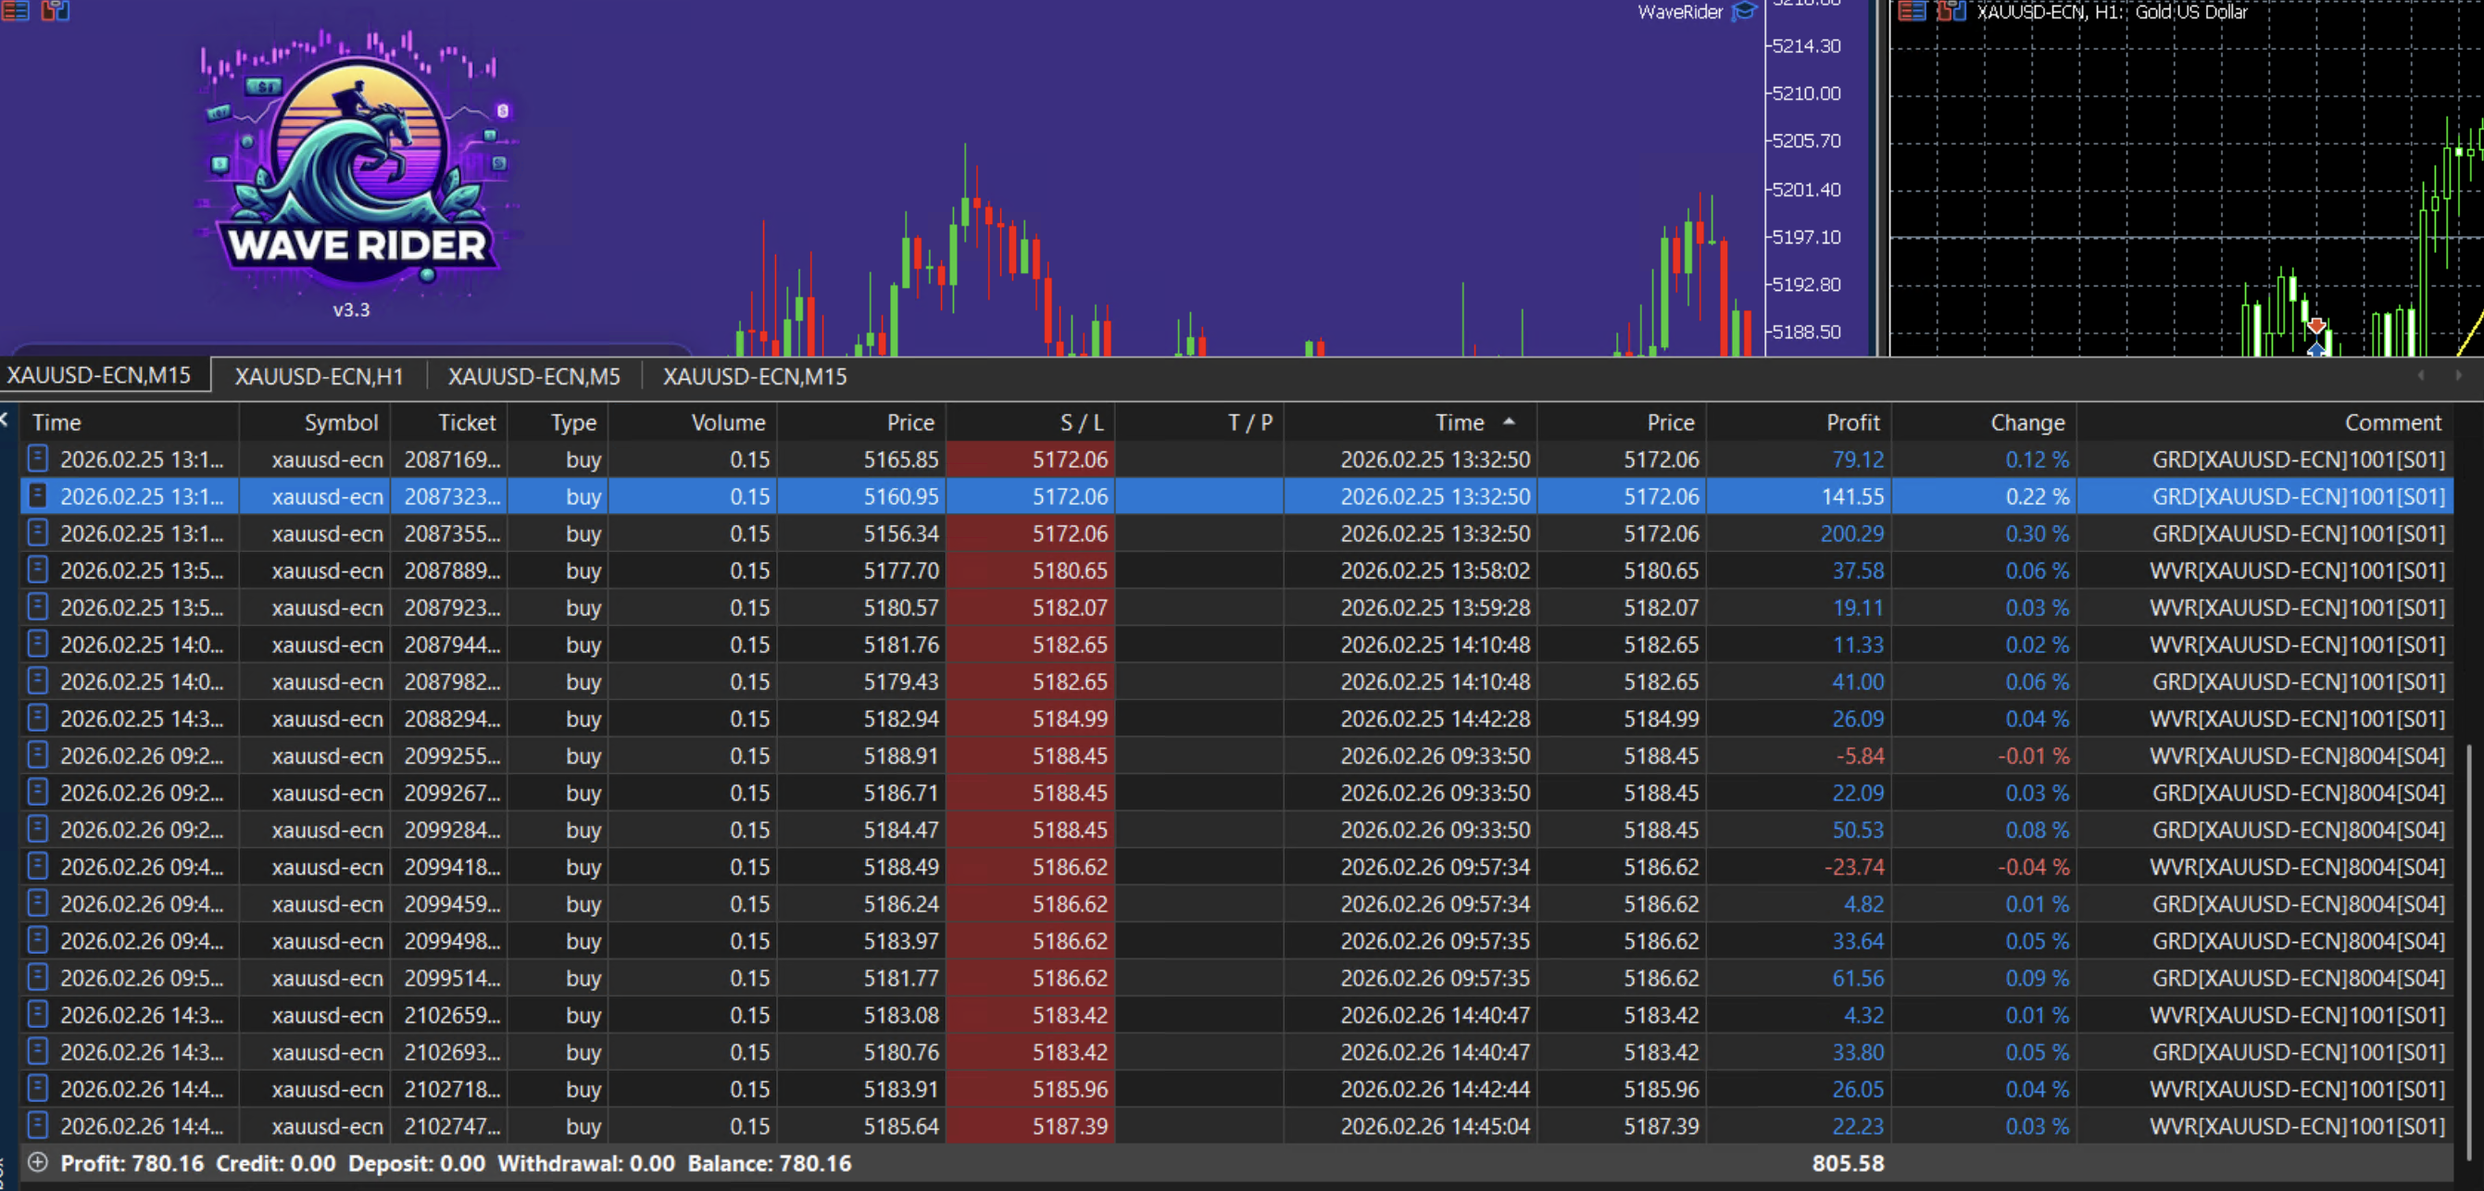Click the plus icon beside the Profit summary
Image resolution: width=2484 pixels, height=1191 pixels.
[38, 1162]
